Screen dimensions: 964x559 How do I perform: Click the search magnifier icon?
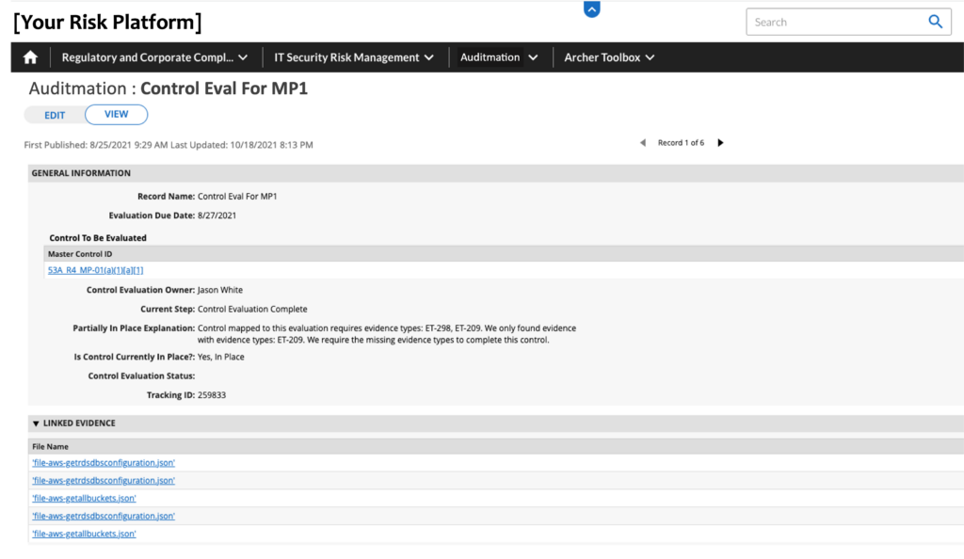(x=935, y=22)
